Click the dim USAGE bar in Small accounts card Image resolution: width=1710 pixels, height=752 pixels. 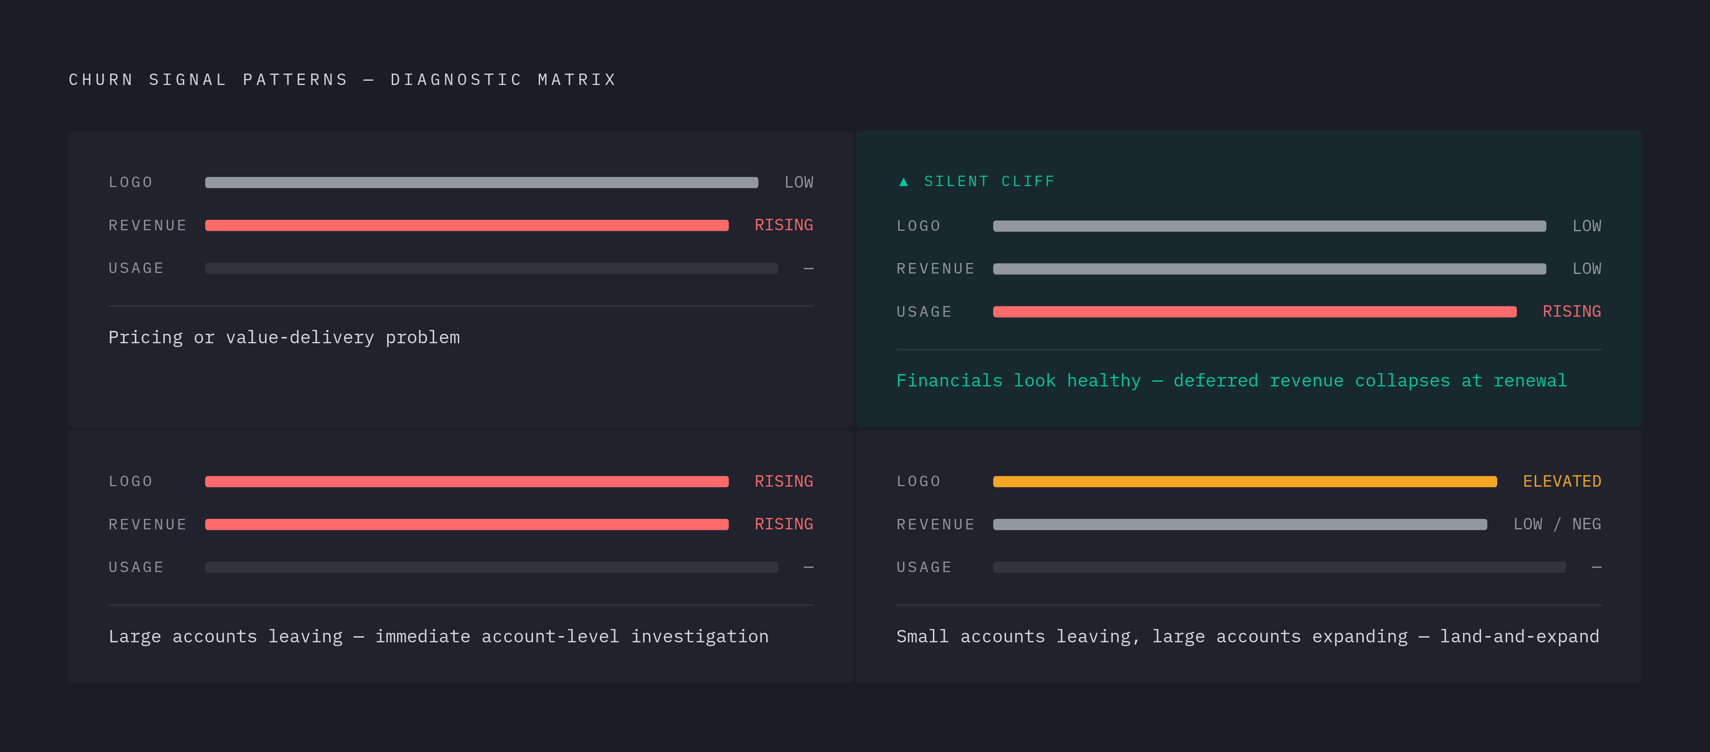pyautogui.click(x=1279, y=567)
